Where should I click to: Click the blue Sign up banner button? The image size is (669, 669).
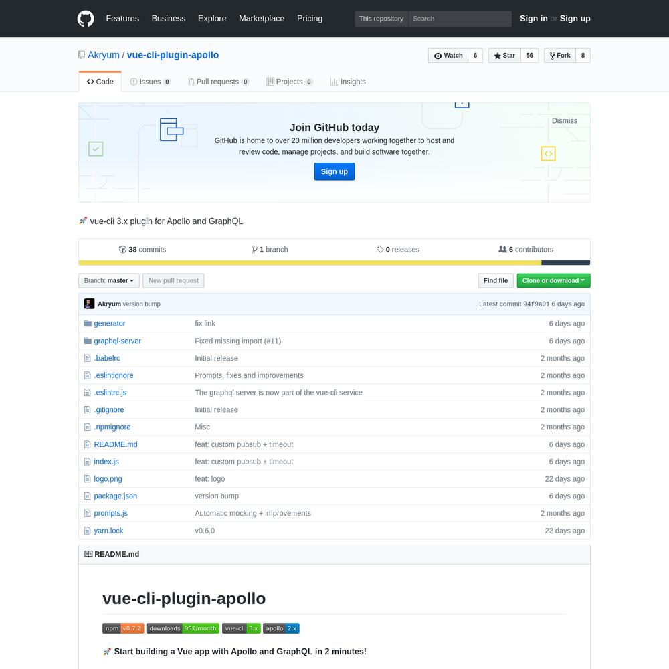pyautogui.click(x=334, y=171)
